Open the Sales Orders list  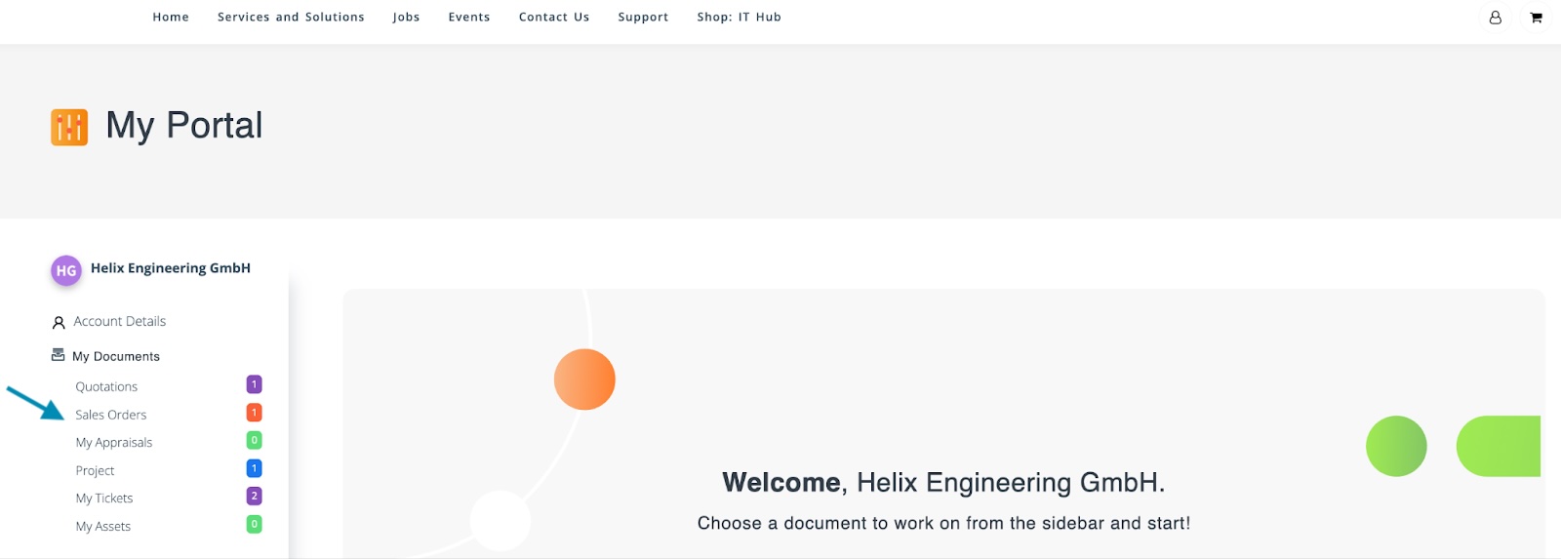[111, 415]
